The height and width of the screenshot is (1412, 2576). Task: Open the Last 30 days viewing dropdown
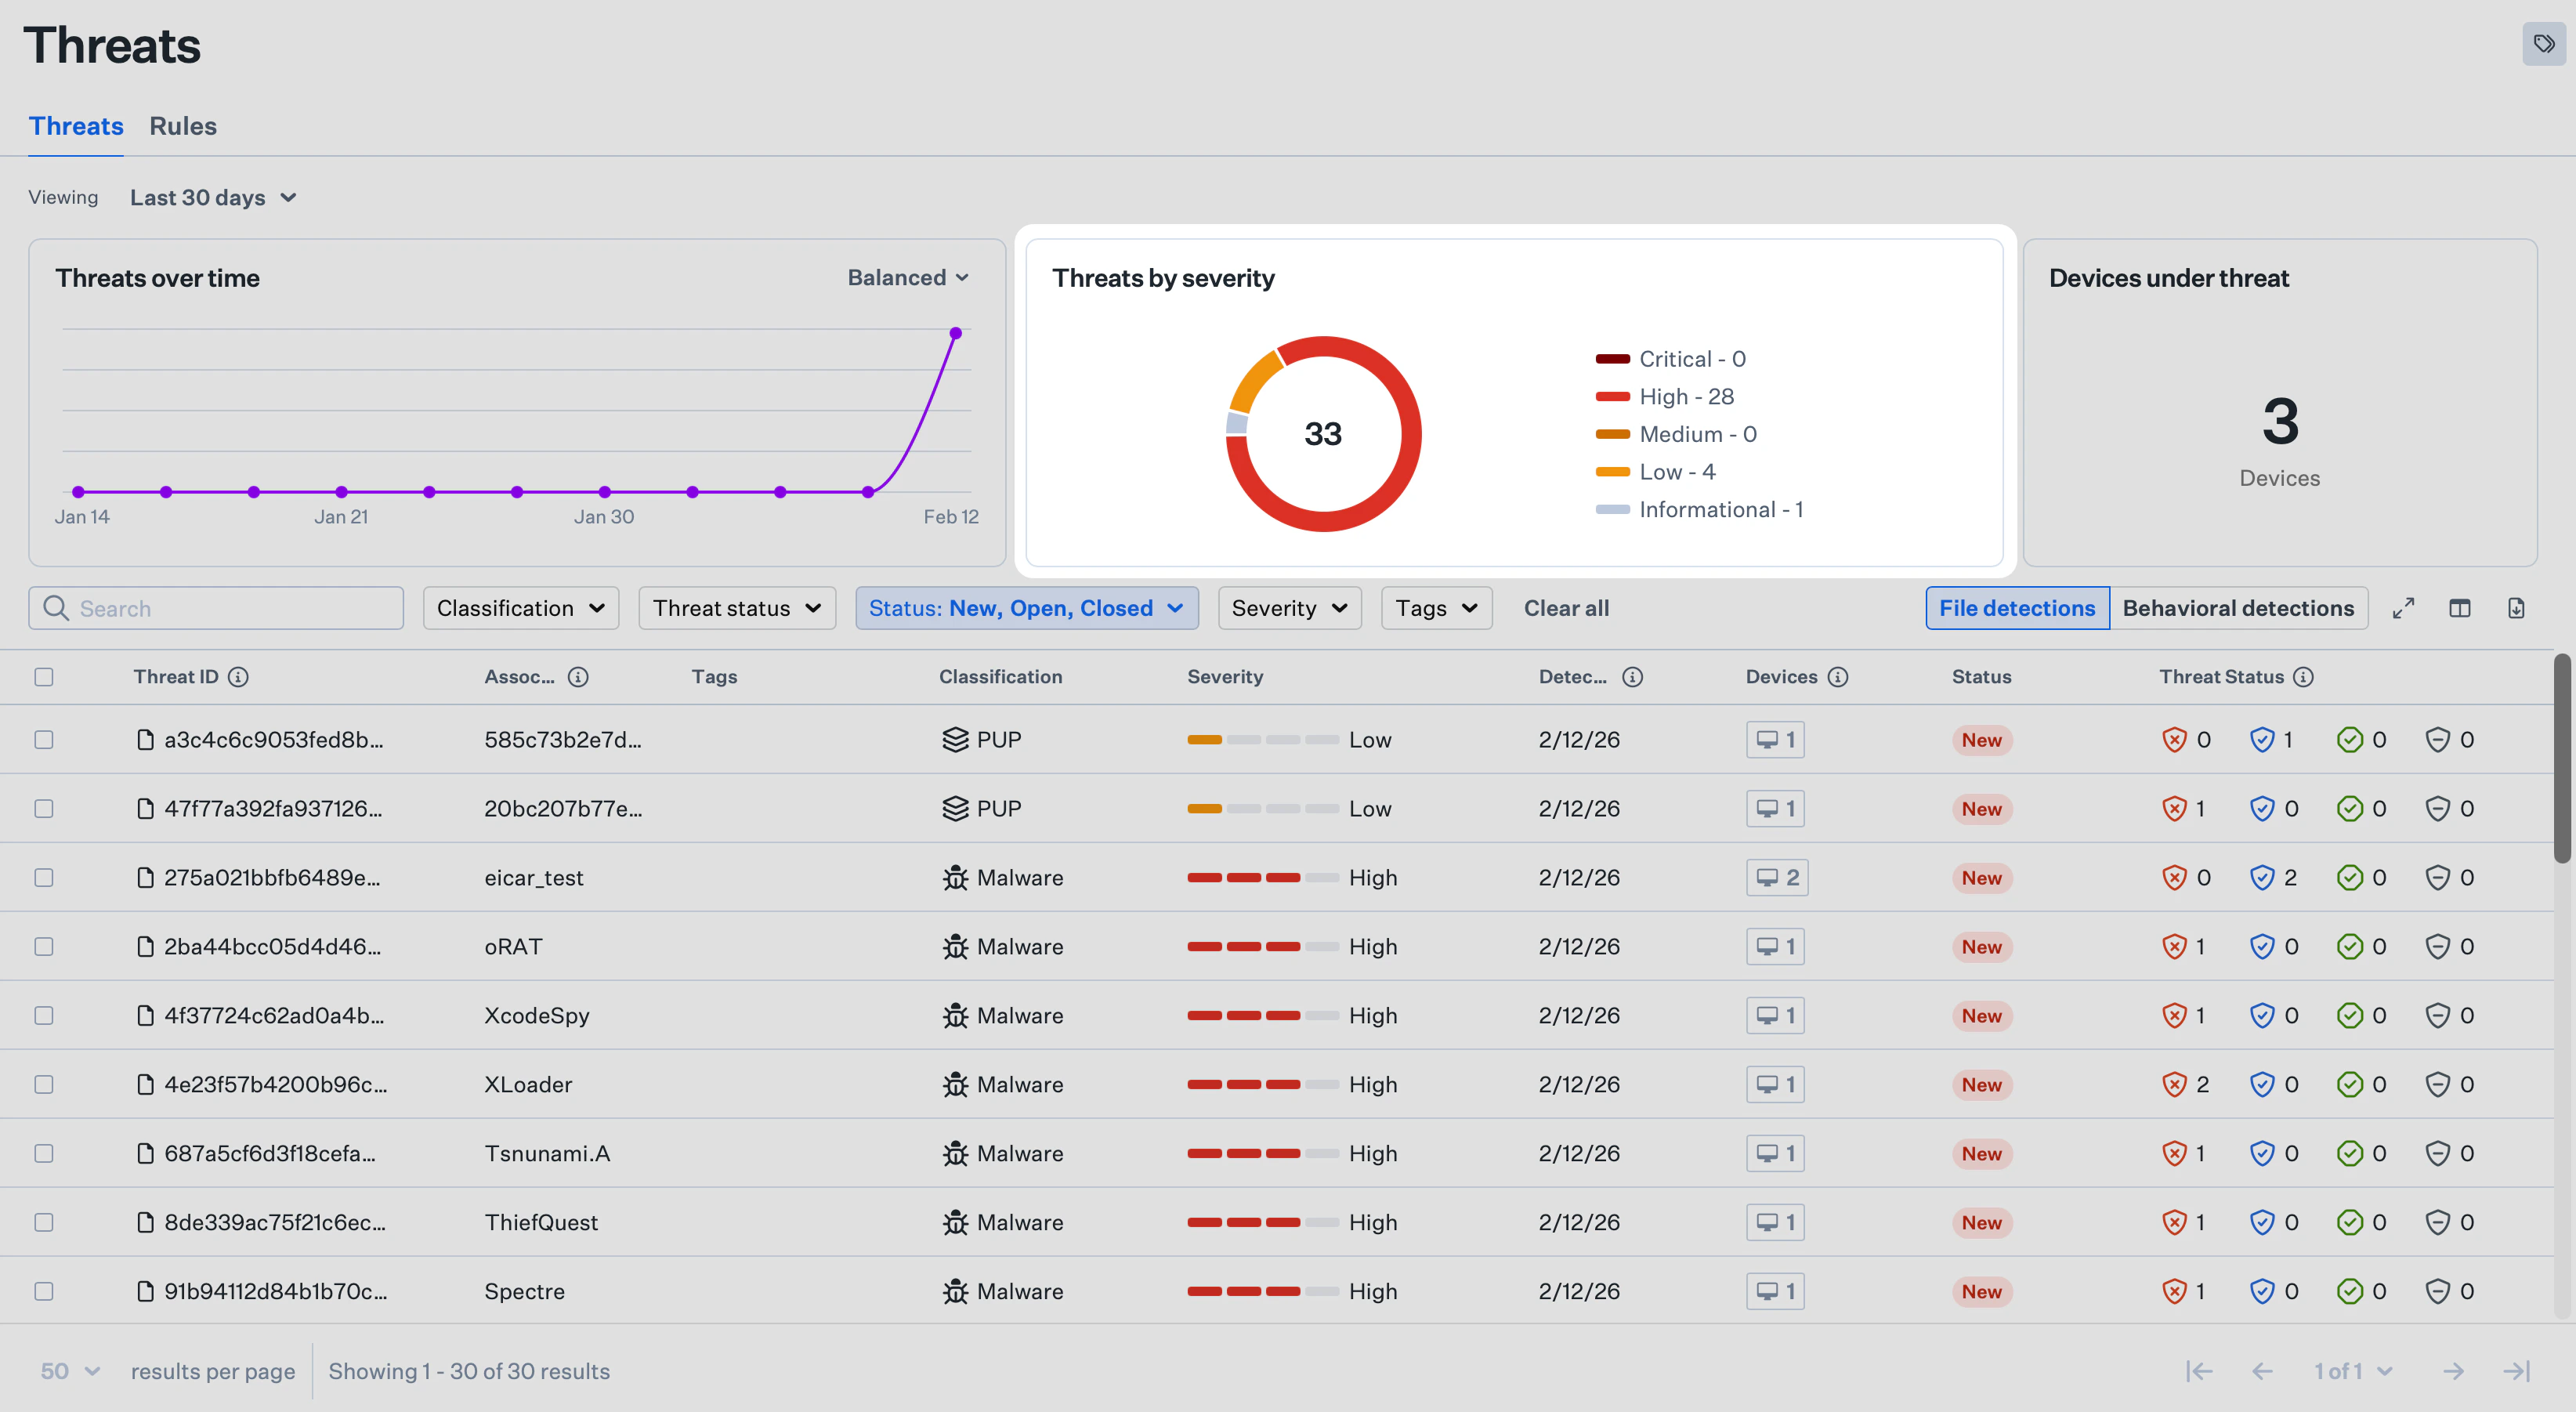tap(213, 197)
